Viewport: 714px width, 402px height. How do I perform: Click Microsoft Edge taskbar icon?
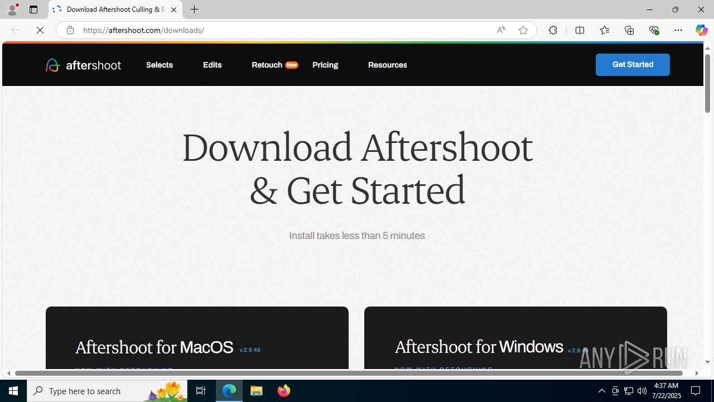click(229, 391)
